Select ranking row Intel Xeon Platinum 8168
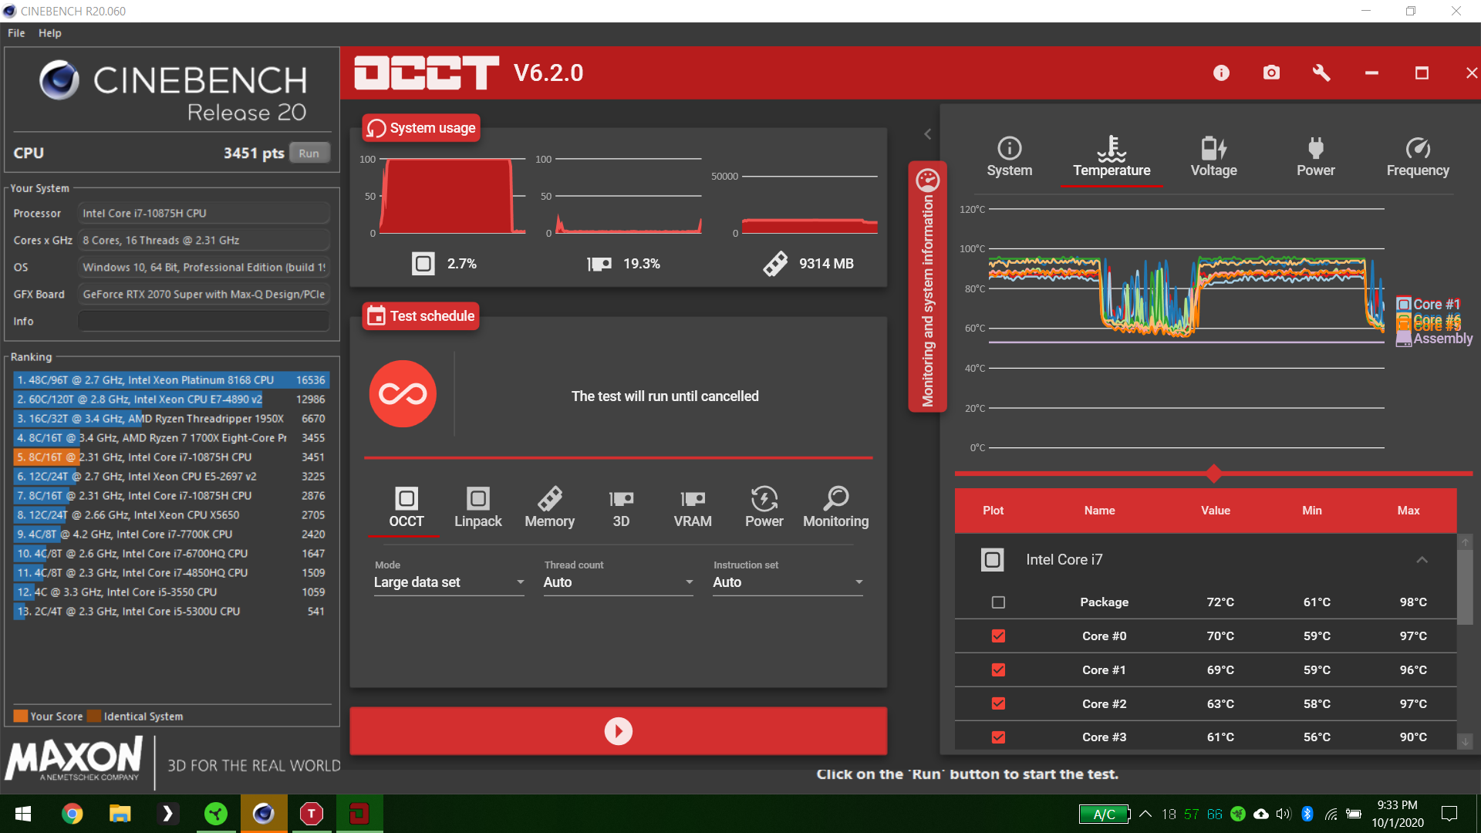Viewport: 1481px width, 833px height. [170, 380]
